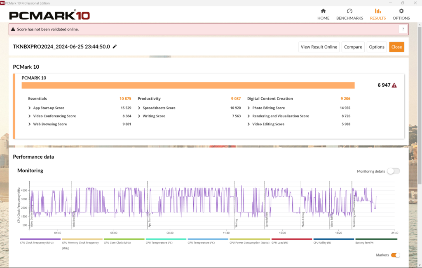
Task: Click the orange Close button
Action: coord(396,47)
